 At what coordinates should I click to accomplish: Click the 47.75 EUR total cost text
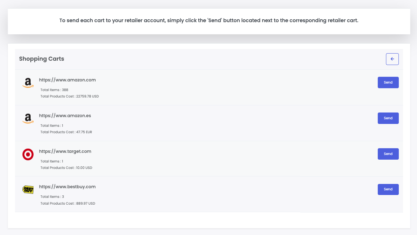pyautogui.click(x=66, y=132)
